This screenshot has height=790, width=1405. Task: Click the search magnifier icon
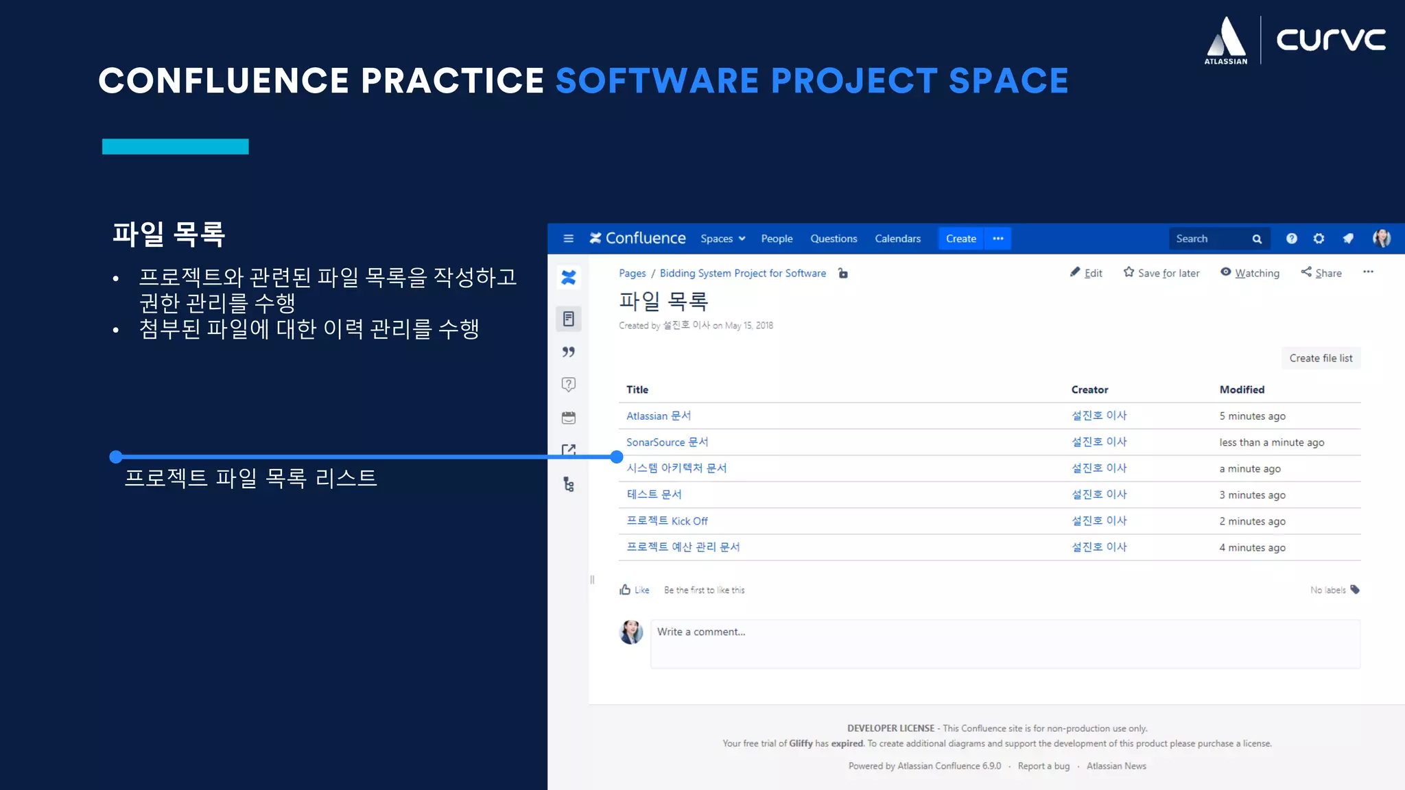coord(1257,239)
